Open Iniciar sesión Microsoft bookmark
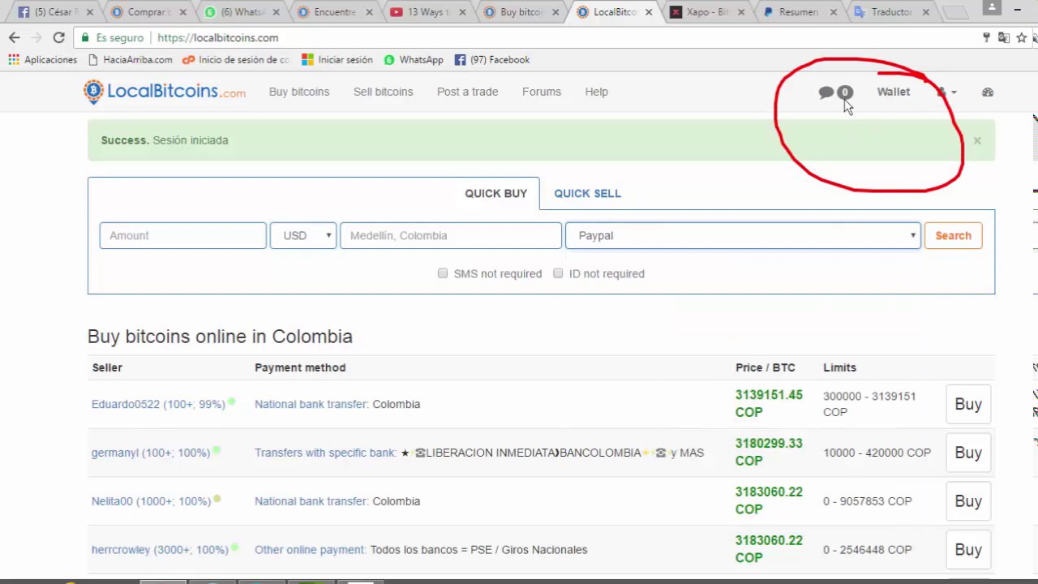 337,60
